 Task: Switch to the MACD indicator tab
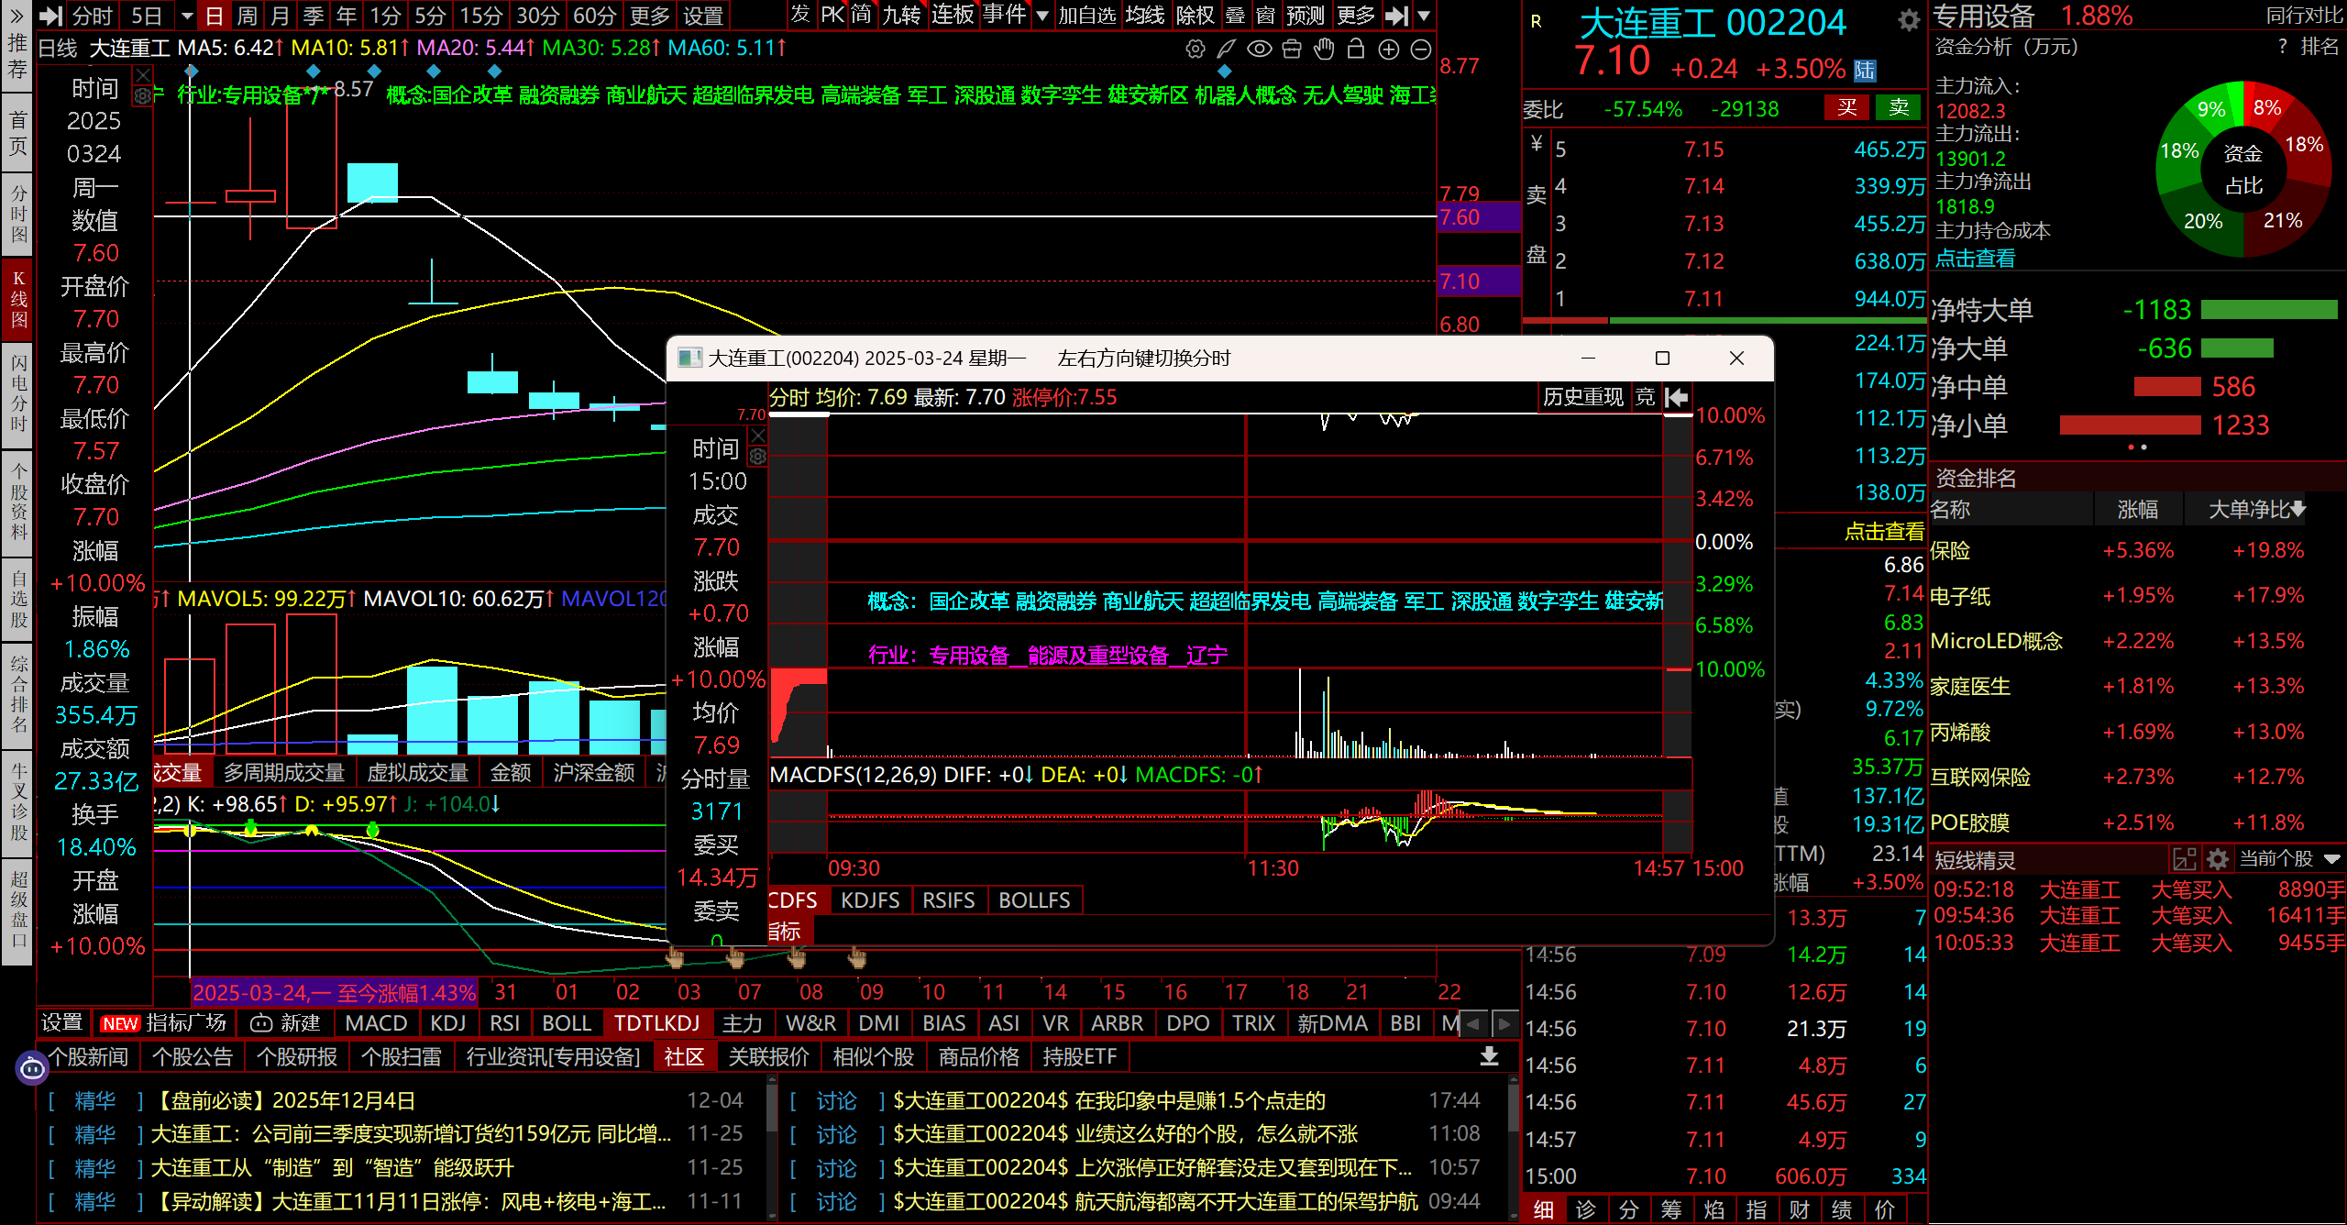[x=376, y=1023]
